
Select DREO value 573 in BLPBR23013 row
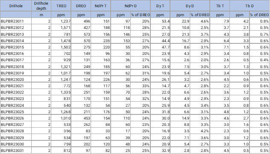click(x=81, y=34)
